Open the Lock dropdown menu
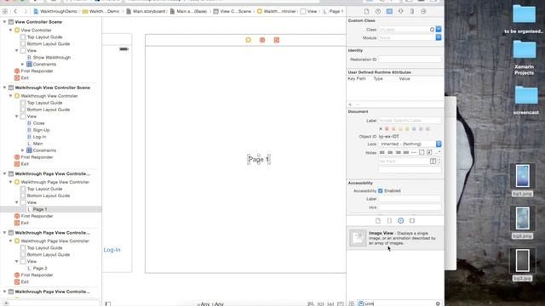545x306 pixels. 410,144
